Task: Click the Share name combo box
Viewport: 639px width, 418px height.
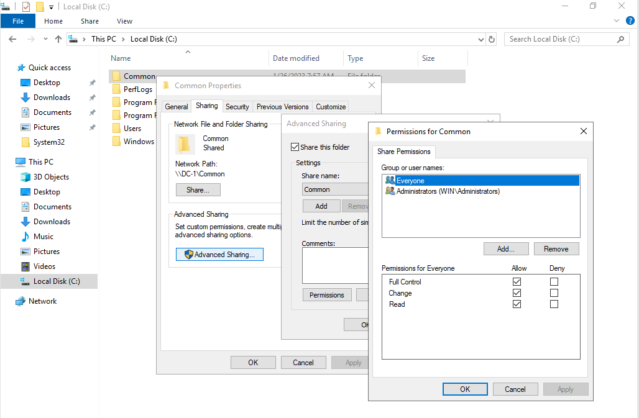Action: [335, 189]
